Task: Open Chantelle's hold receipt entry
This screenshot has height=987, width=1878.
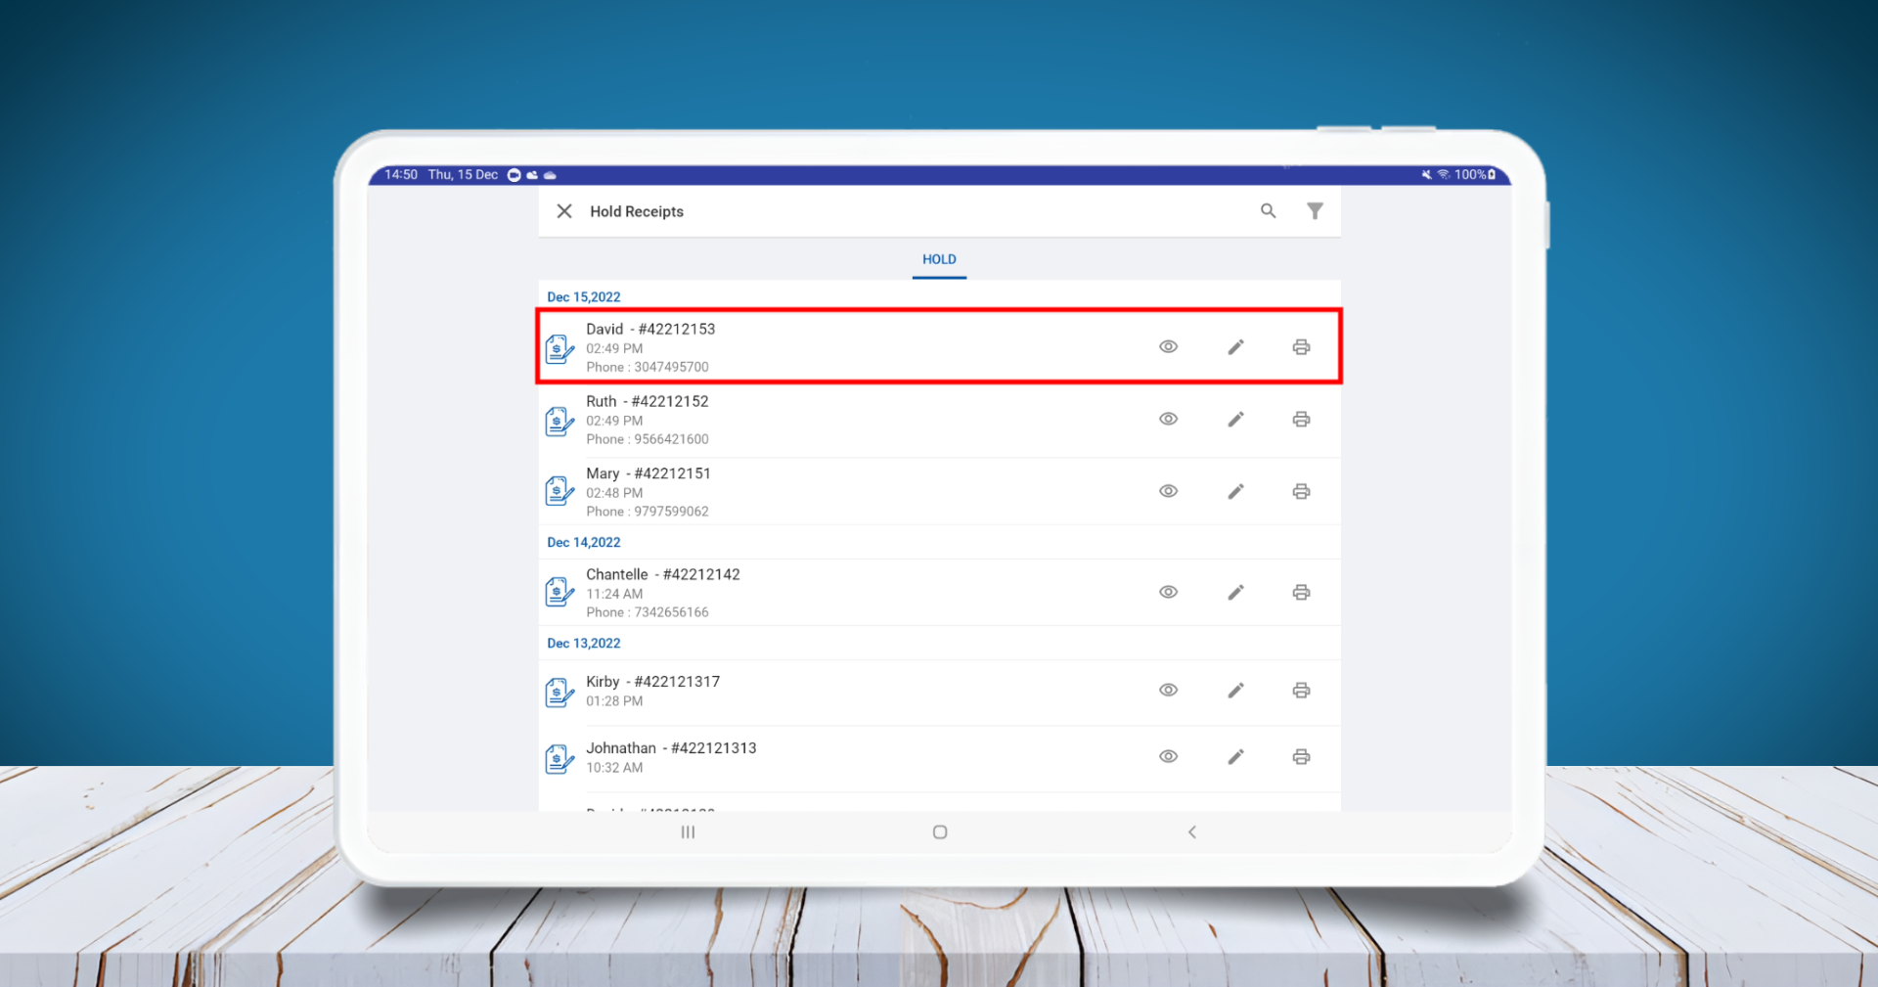Action: pyautogui.click(x=782, y=593)
